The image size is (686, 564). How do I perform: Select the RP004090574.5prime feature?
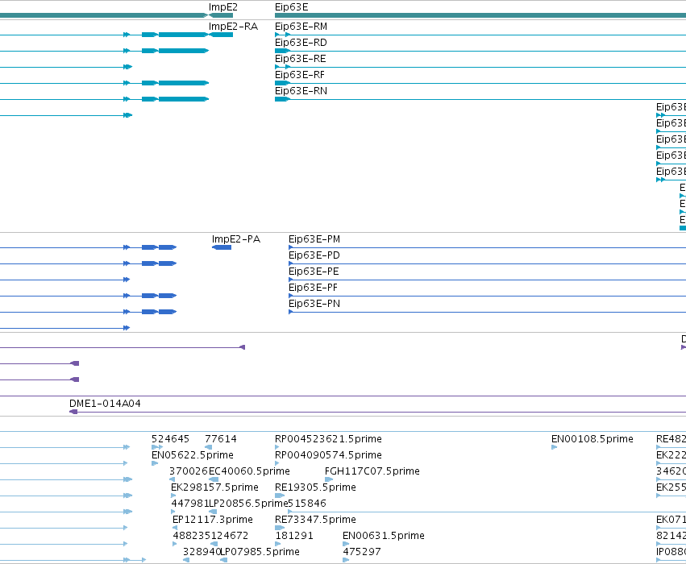[x=277, y=463]
